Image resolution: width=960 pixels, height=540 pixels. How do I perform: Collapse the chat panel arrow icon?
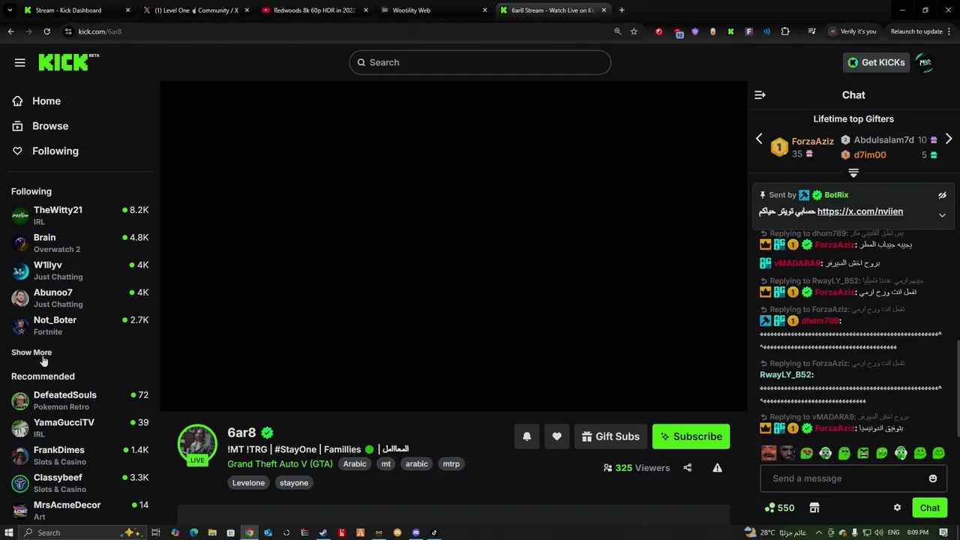760,94
